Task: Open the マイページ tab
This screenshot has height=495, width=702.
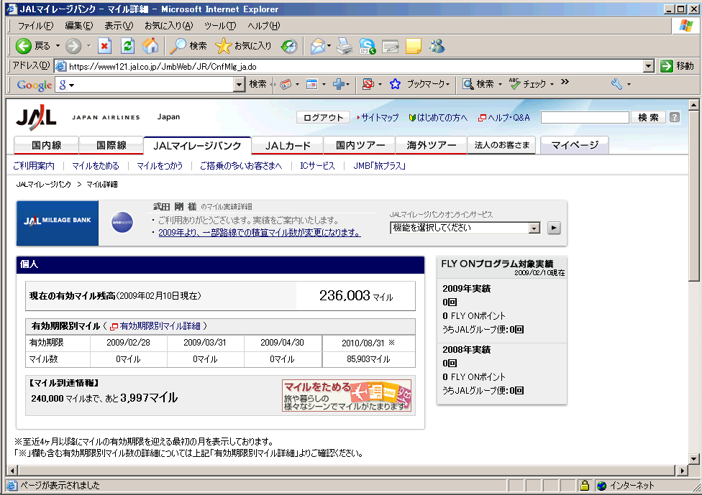Action: [x=575, y=145]
